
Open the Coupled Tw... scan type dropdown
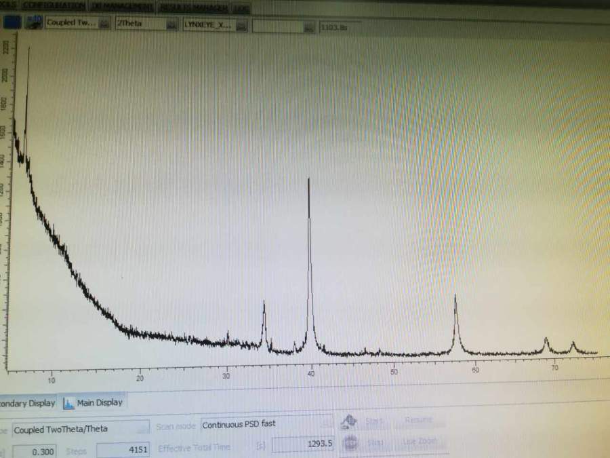[x=78, y=23]
